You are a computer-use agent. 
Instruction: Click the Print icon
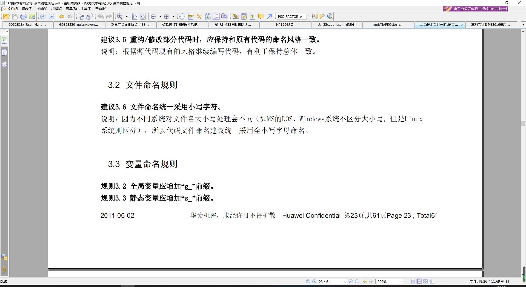[24, 16]
